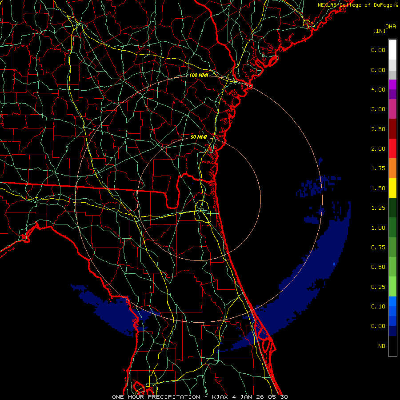Click the bright blue pixel in offshore rain band

tap(334, 264)
